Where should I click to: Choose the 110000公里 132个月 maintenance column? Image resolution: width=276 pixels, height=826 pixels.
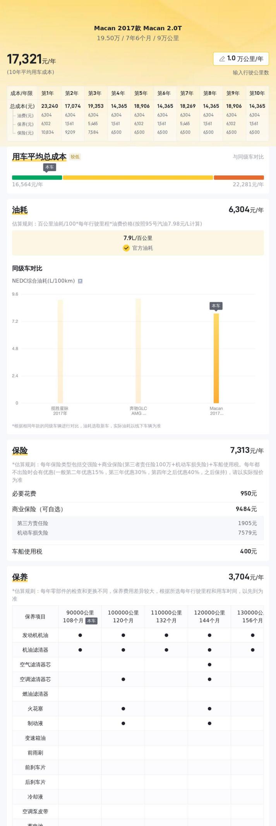pos(166,616)
